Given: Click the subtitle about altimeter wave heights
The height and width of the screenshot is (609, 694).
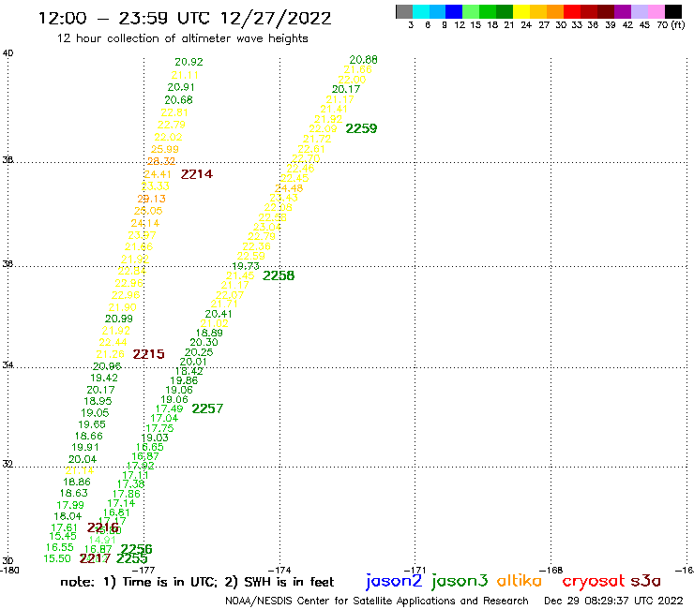Looking at the screenshot, I should pos(182,38).
